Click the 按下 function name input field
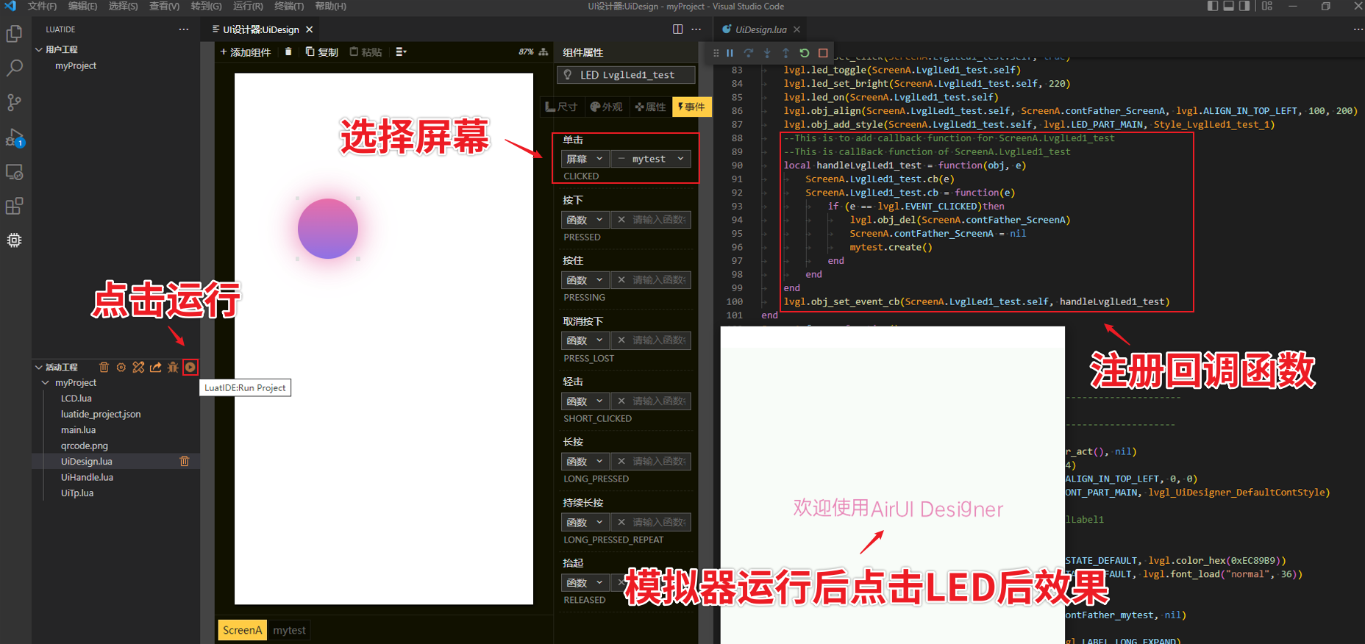The width and height of the screenshot is (1365, 644). [651, 220]
